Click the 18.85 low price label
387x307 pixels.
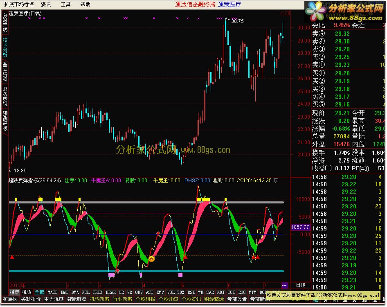click(20, 171)
